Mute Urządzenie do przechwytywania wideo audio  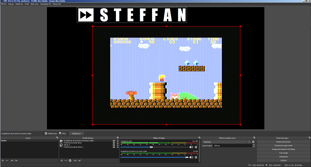click(191, 157)
